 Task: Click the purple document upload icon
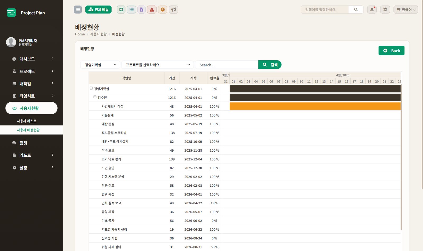pyautogui.click(x=141, y=9)
